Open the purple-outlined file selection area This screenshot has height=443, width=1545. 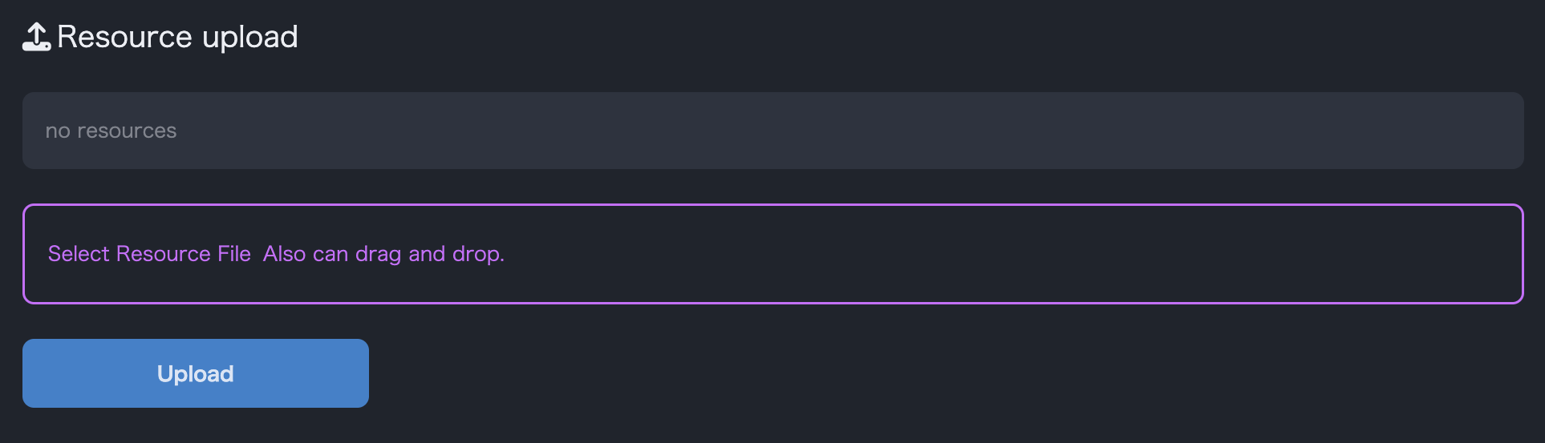(x=772, y=254)
